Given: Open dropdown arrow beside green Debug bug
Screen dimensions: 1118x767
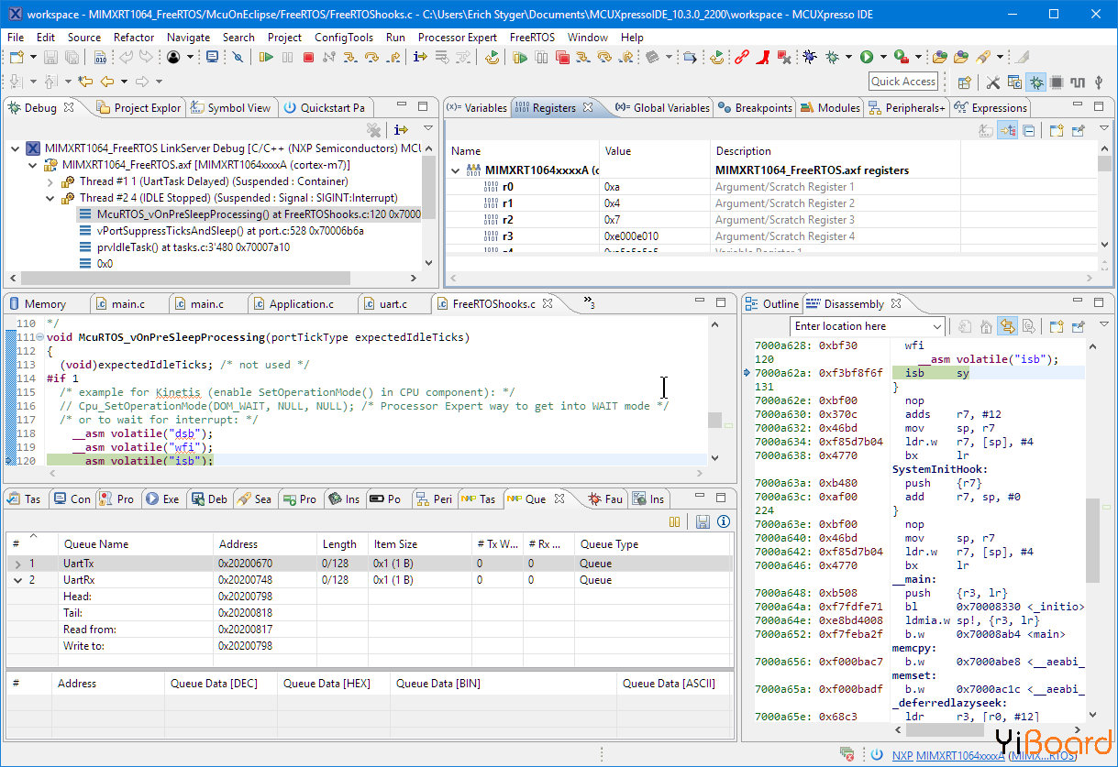Looking at the screenshot, I should [847, 57].
